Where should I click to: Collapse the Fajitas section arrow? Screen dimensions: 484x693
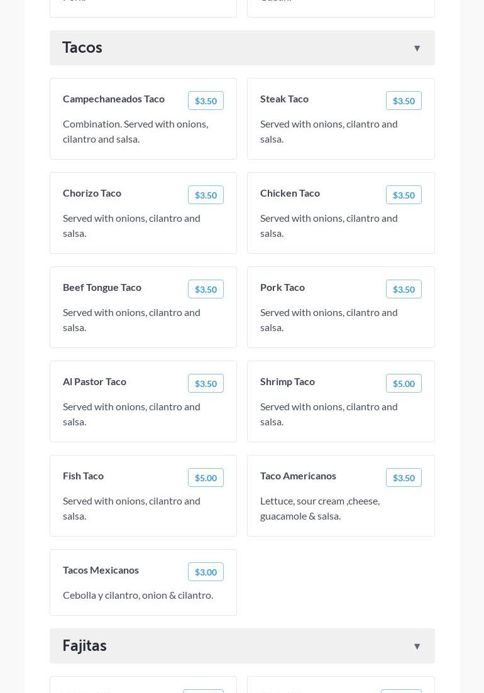tap(417, 647)
